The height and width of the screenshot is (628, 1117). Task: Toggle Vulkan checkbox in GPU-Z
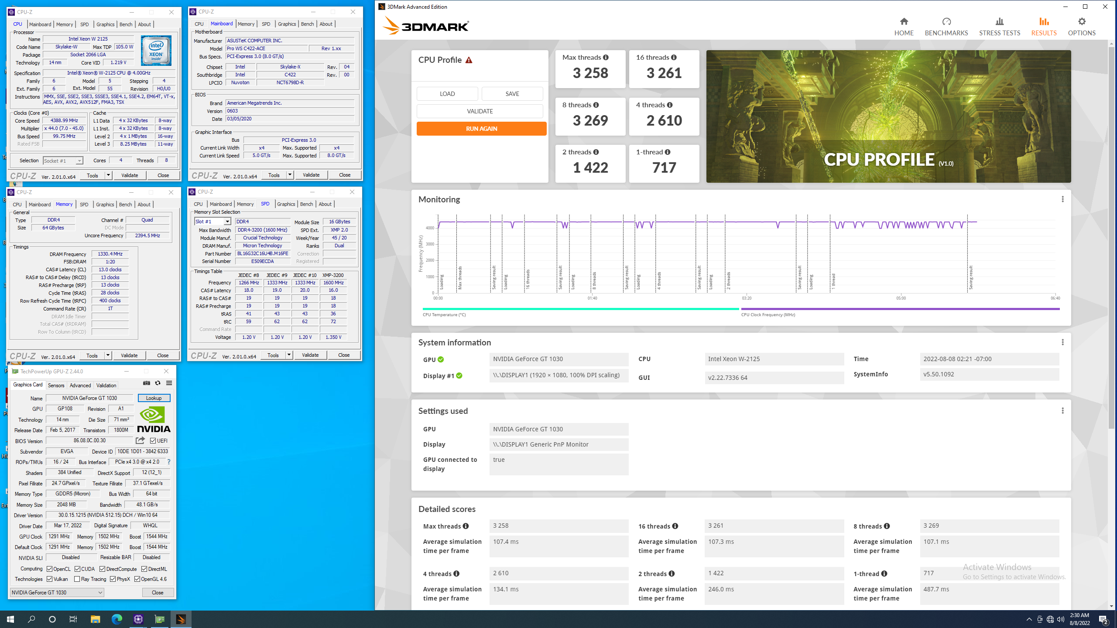coord(50,579)
